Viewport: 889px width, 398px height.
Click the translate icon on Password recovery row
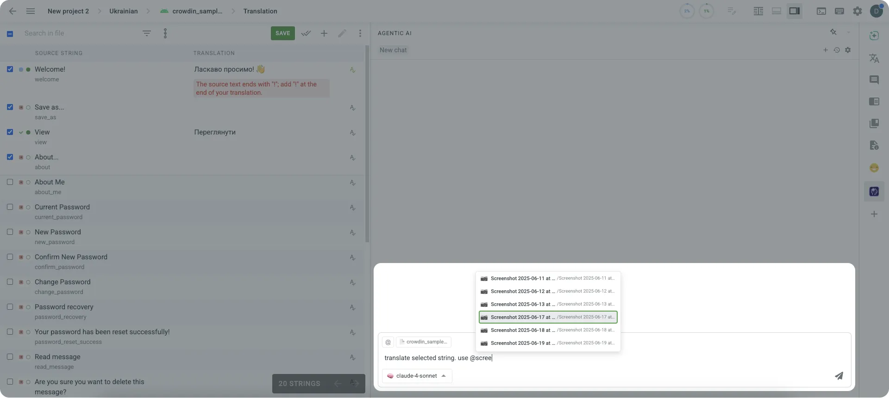click(x=352, y=307)
